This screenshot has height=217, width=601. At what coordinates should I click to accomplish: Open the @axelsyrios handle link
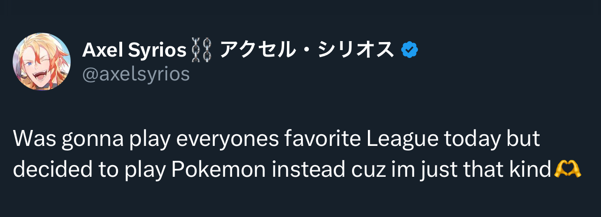tap(136, 74)
